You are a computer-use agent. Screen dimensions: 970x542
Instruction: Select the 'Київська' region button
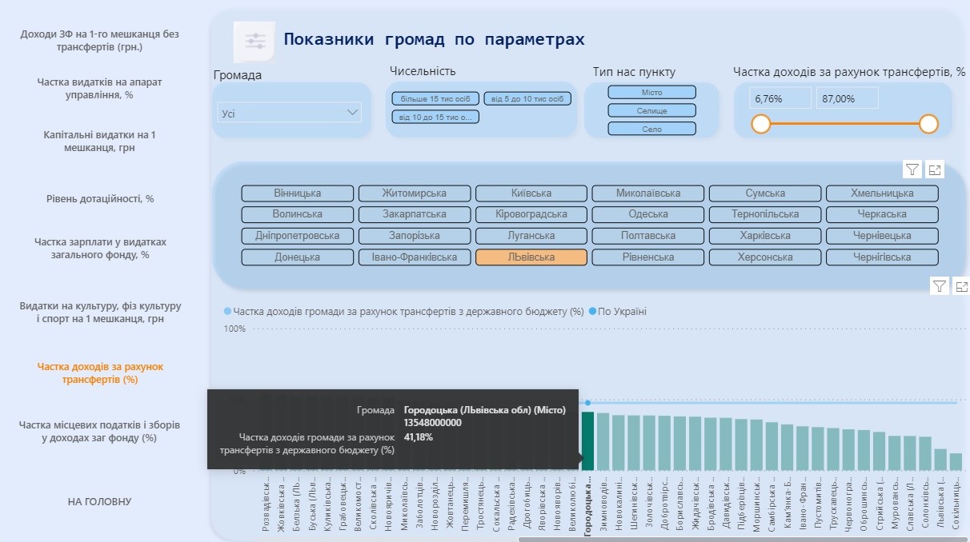531,193
